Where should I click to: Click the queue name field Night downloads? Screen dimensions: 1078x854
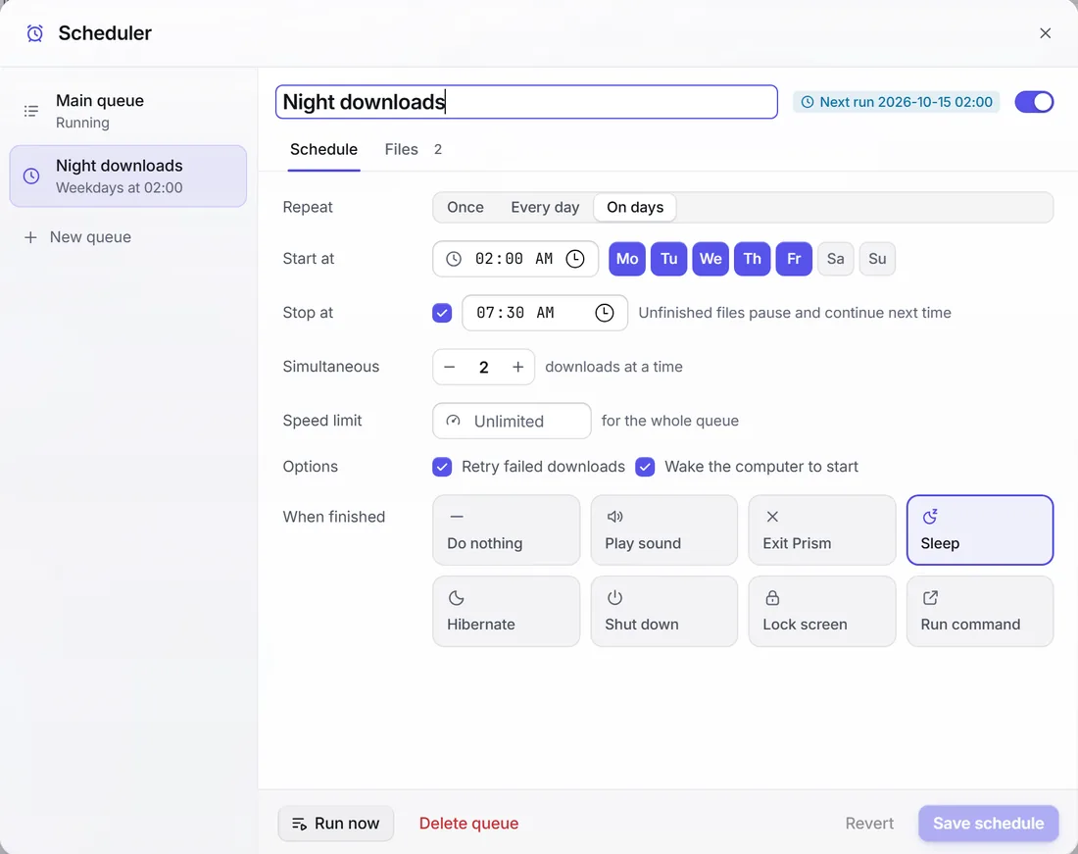click(x=526, y=102)
